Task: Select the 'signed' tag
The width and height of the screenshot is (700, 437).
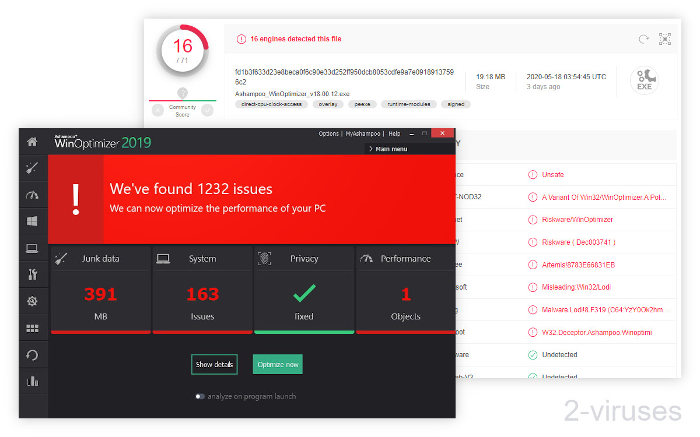Action: [456, 104]
